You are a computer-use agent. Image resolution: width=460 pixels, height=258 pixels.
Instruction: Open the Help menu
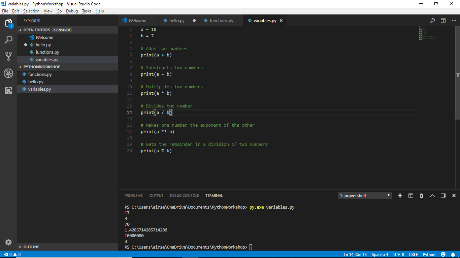tap(100, 11)
